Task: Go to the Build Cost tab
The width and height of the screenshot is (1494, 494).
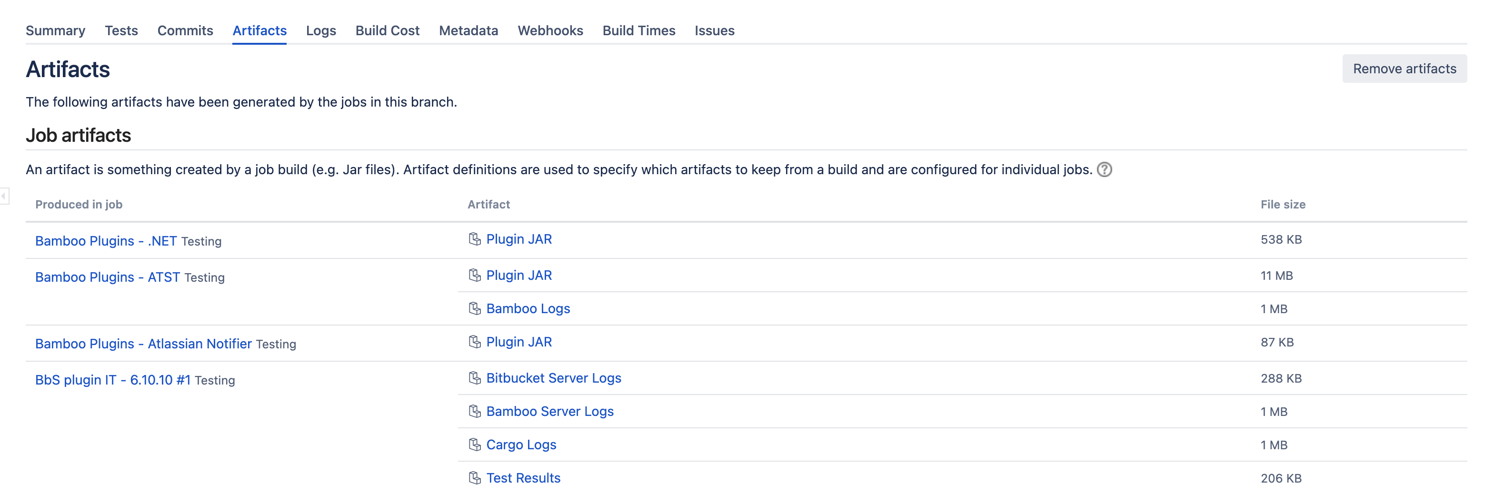Action: point(388,31)
